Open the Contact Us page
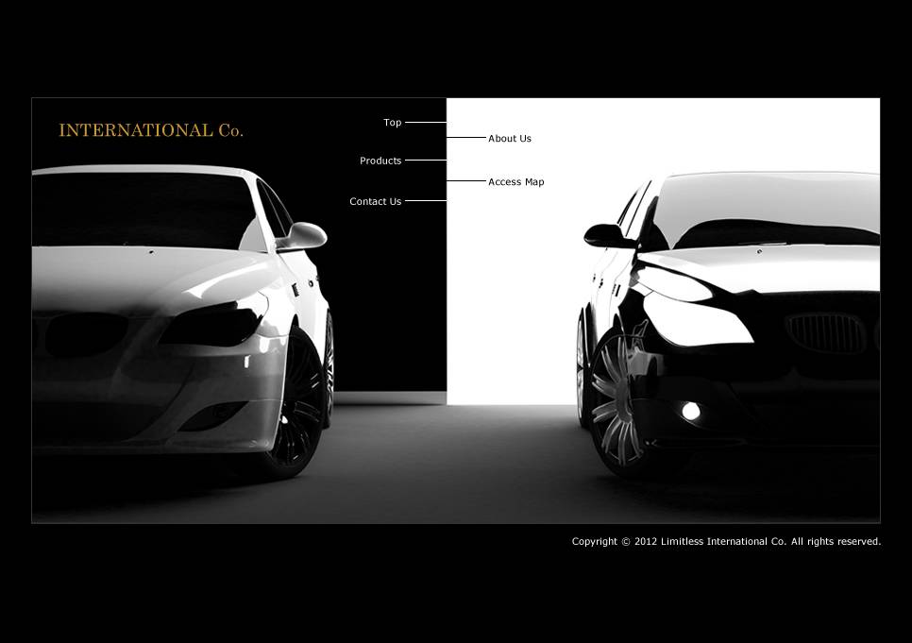Screen dimensions: 912x643 (x=375, y=201)
